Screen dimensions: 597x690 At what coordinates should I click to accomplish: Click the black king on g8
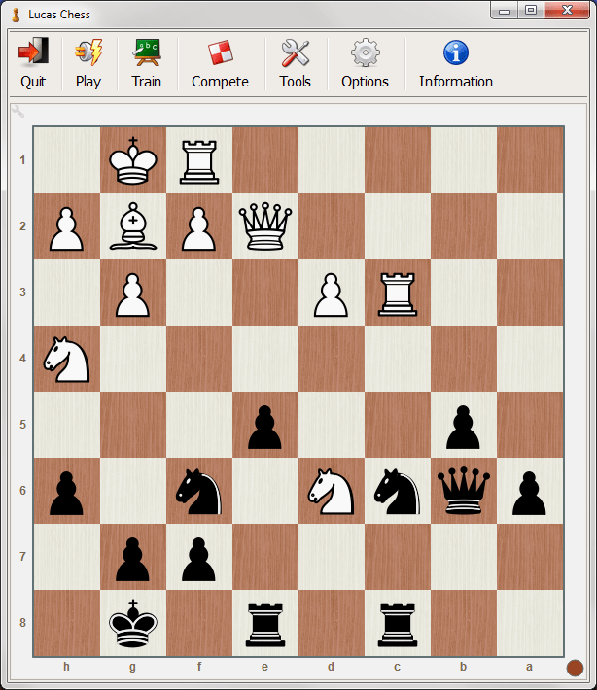pyautogui.click(x=132, y=623)
